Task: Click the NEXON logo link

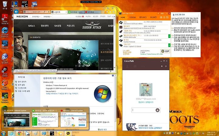Action: pyautogui.click(x=22, y=17)
